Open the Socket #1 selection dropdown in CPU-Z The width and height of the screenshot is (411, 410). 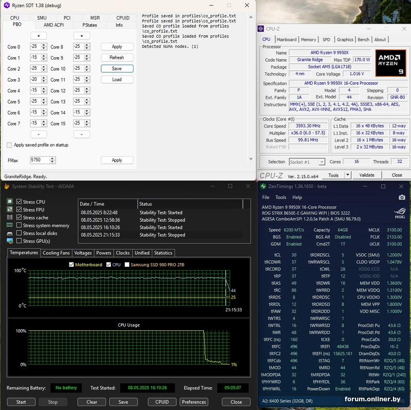307,162
